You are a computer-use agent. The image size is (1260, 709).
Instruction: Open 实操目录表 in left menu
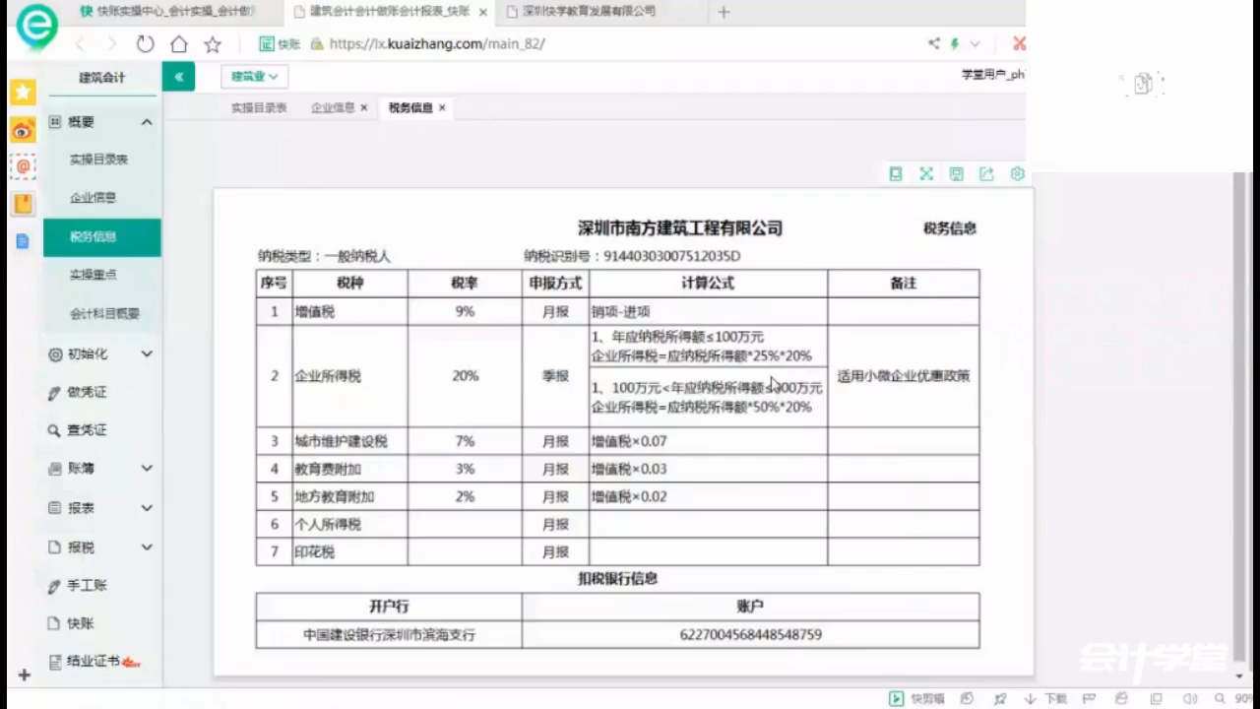98,159
